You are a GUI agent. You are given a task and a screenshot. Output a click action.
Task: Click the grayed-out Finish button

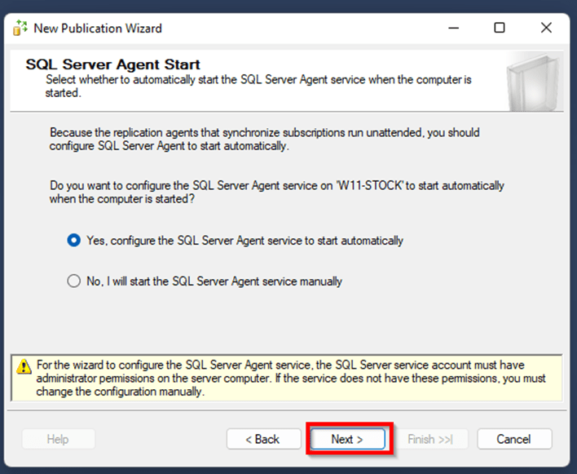point(430,439)
